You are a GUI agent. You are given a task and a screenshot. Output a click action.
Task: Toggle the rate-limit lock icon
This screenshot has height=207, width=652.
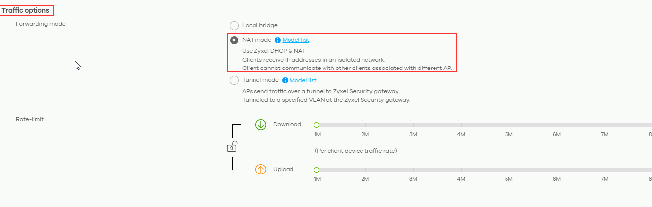(232, 147)
